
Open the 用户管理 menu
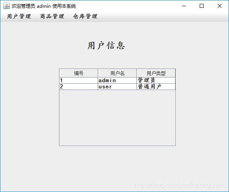(x=19, y=16)
